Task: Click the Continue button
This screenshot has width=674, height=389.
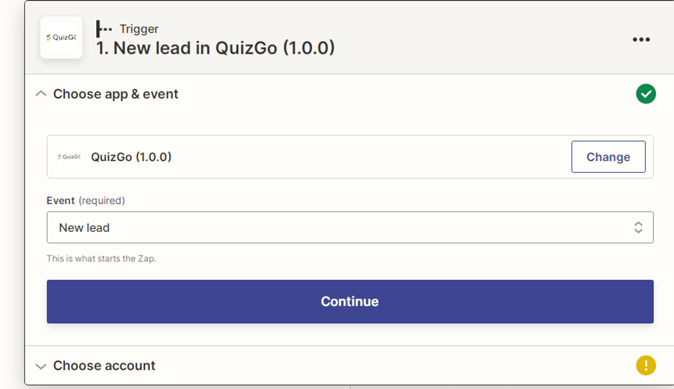Action: coord(350,301)
